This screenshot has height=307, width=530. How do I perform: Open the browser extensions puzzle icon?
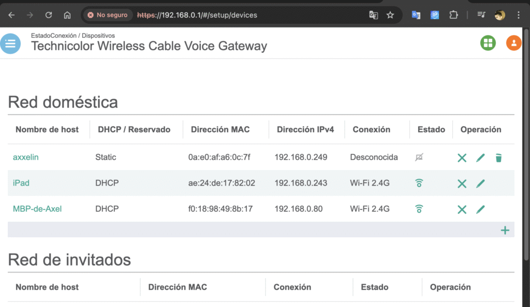click(x=453, y=15)
